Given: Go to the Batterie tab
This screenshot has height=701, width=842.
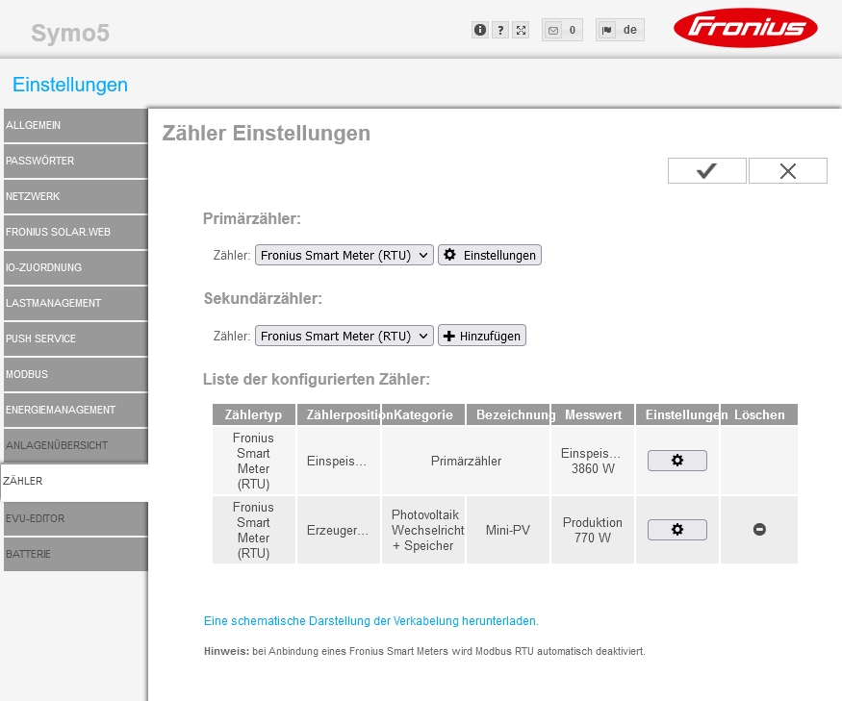Looking at the screenshot, I should coord(76,554).
